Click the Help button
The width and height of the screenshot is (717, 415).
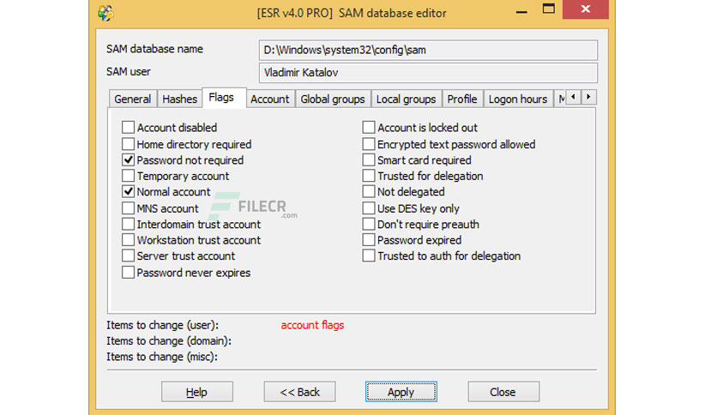click(x=197, y=392)
